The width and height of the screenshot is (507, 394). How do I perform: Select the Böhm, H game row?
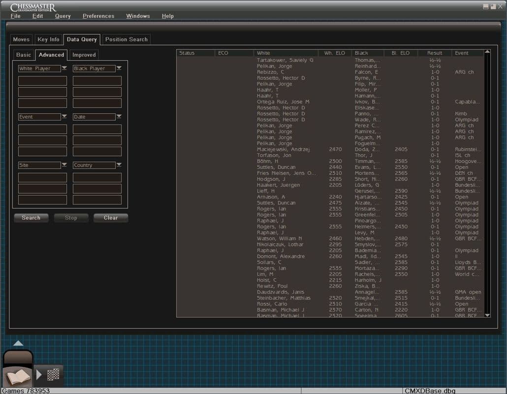coord(330,161)
